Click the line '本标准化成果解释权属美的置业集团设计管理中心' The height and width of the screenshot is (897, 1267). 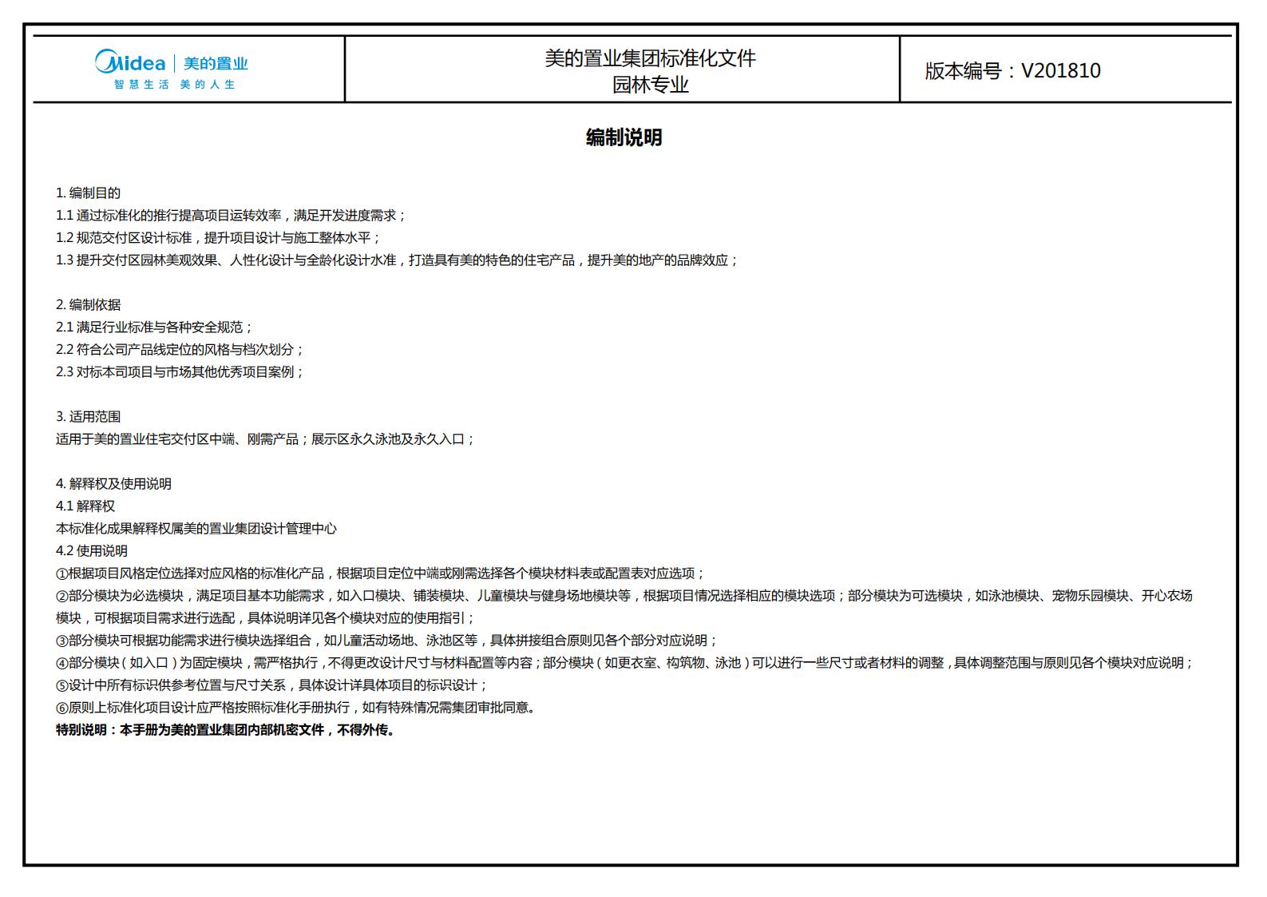coord(196,528)
